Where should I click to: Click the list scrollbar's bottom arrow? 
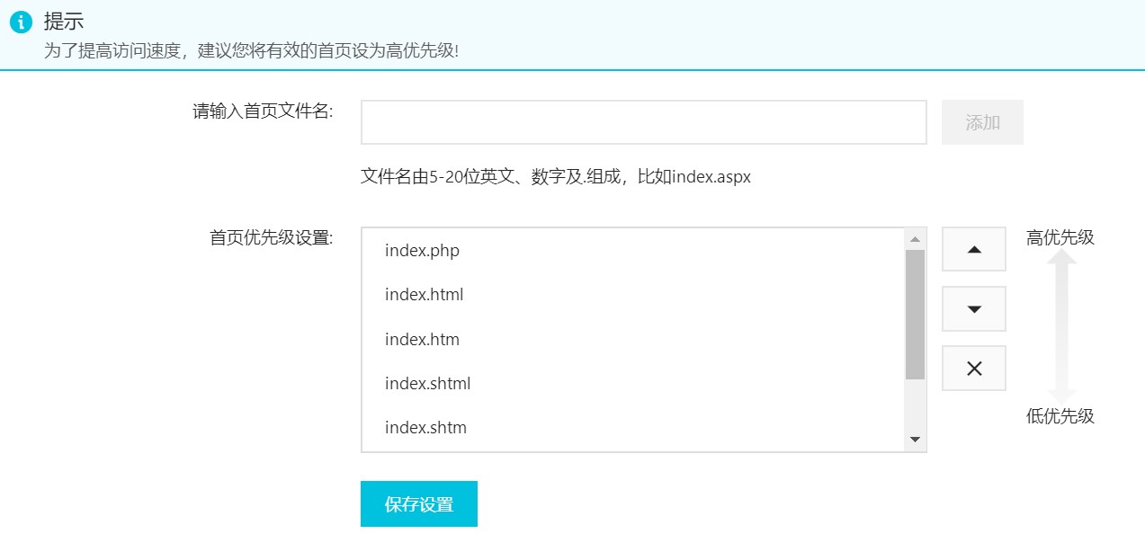tap(916, 440)
